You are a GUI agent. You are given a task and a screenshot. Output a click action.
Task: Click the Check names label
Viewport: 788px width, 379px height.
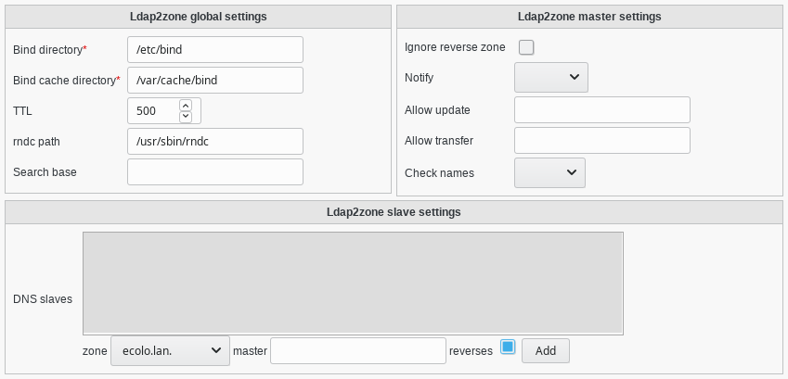[x=439, y=173]
